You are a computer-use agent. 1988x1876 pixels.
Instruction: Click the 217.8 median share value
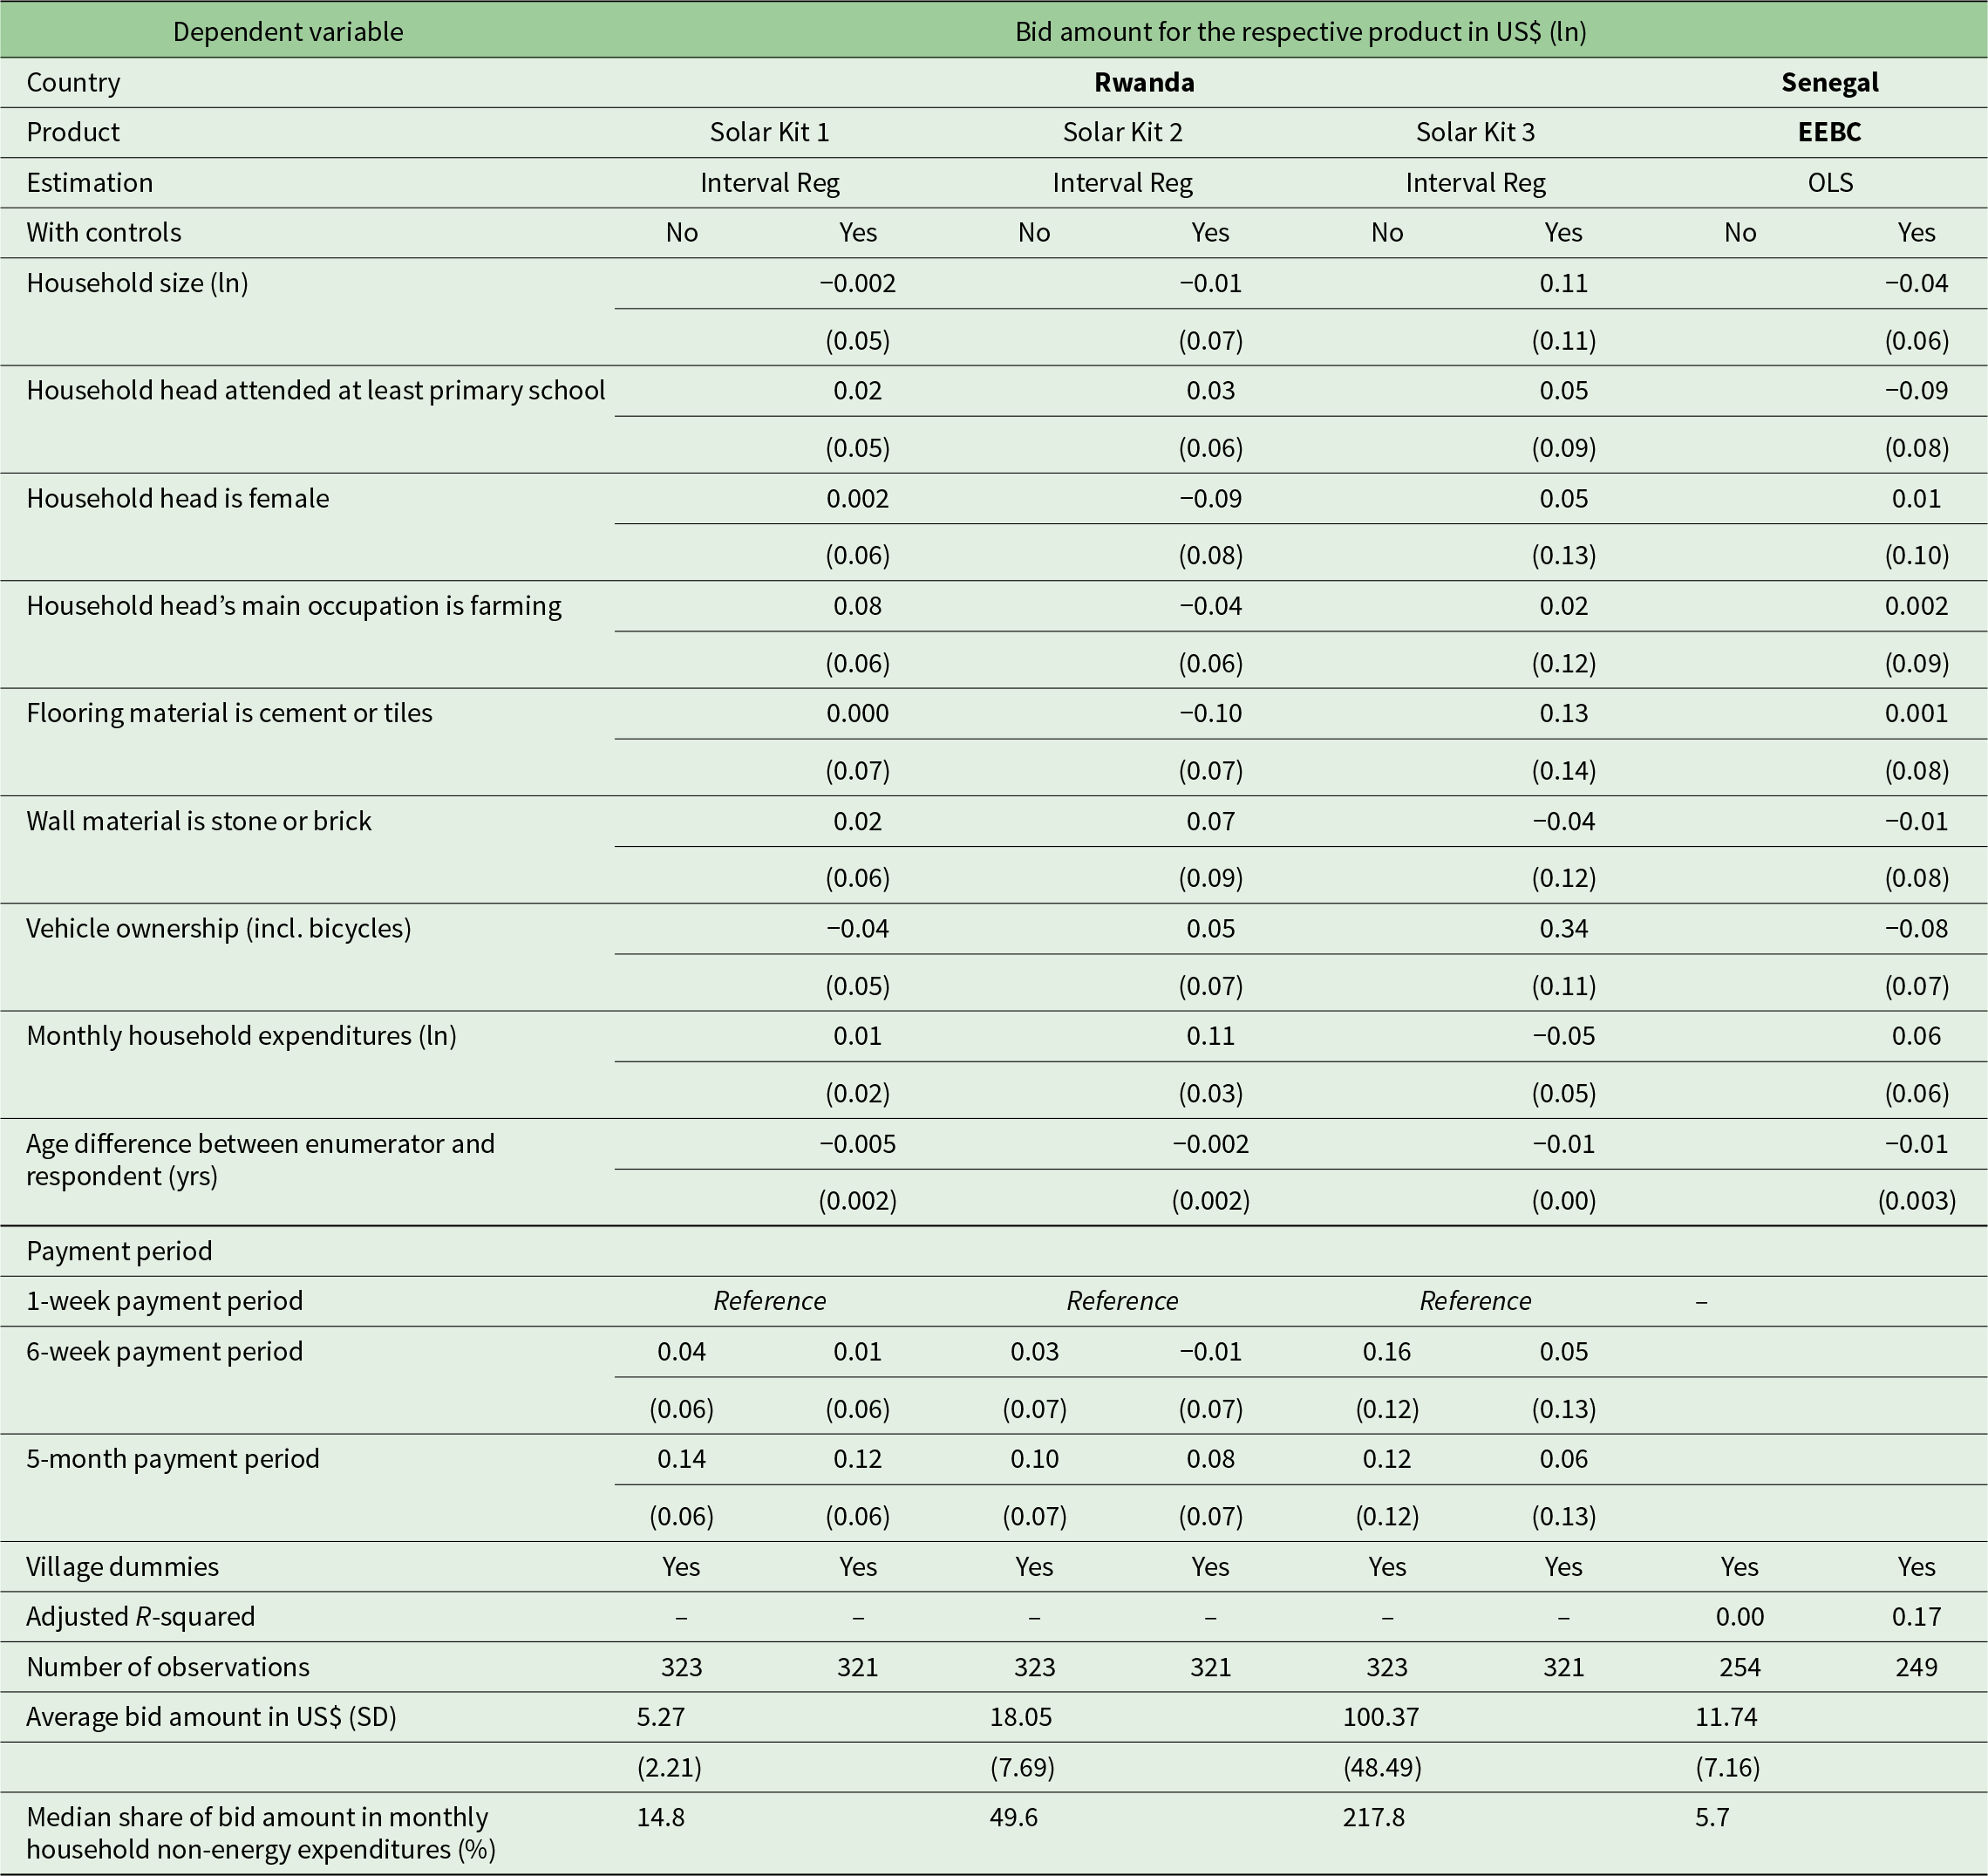click(x=1373, y=1817)
